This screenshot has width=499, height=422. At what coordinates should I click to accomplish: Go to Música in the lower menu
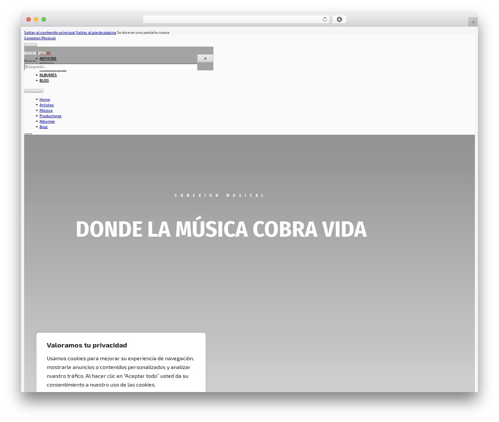pos(46,110)
